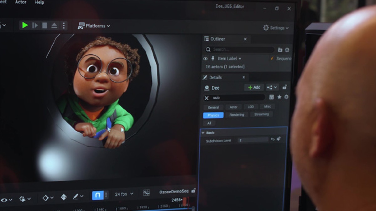Click the auto-key diamond icon

(x=64, y=197)
